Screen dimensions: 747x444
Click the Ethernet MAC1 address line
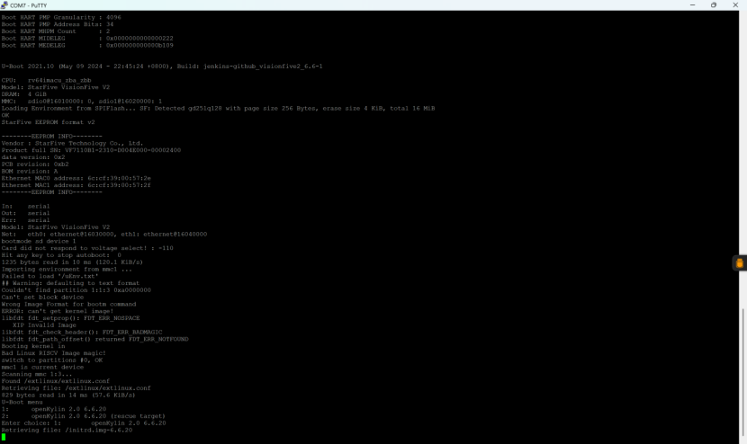pos(76,185)
